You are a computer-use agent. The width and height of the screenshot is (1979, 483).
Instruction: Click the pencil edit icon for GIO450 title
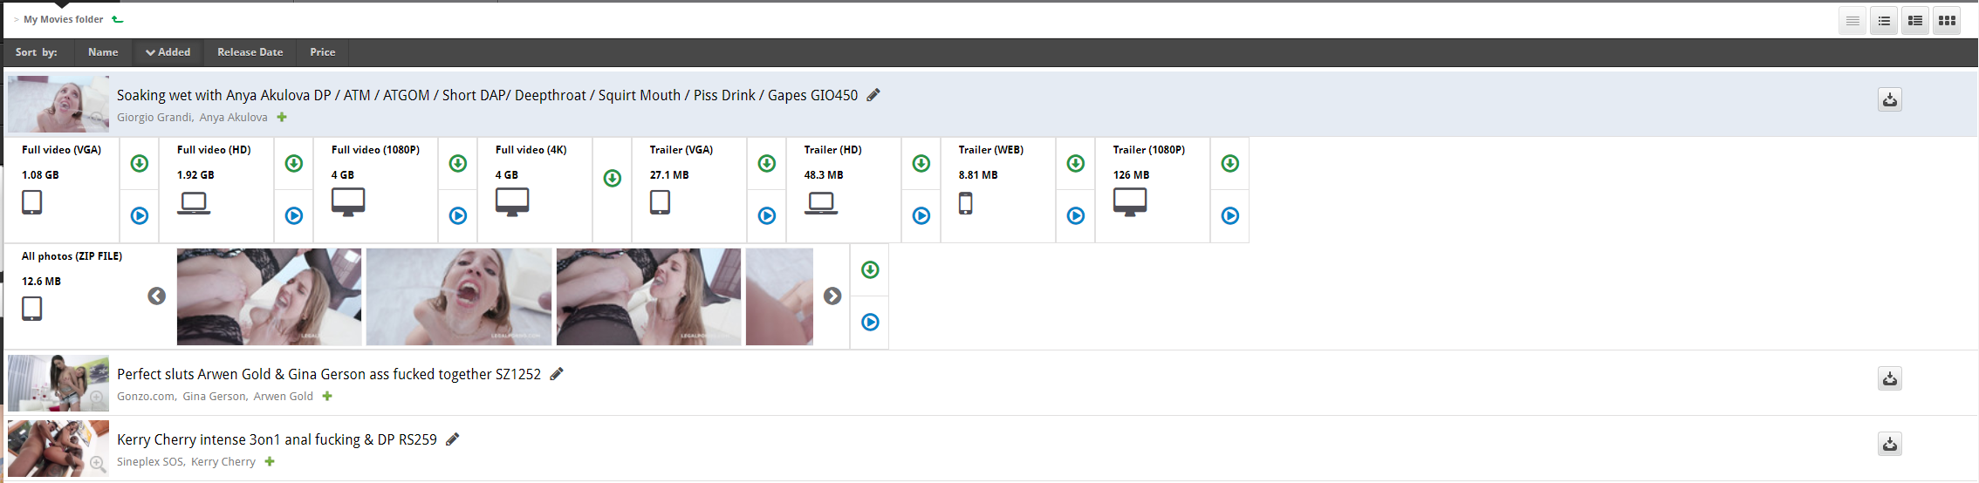click(x=873, y=95)
